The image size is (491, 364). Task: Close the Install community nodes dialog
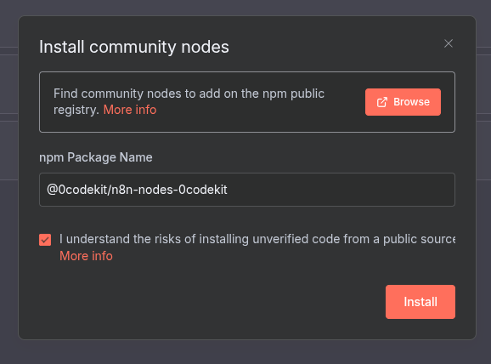tap(449, 43)
